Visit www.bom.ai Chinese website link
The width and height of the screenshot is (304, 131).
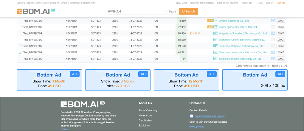196,127
